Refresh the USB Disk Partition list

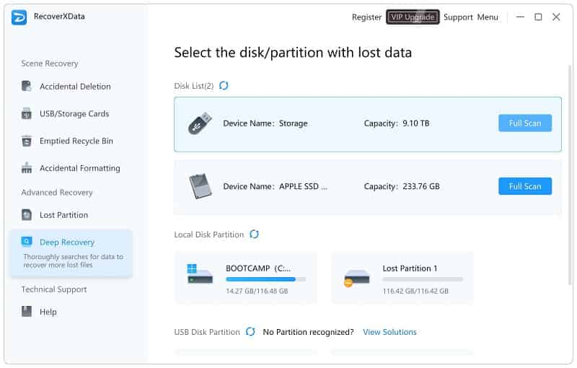coord(250,332)
